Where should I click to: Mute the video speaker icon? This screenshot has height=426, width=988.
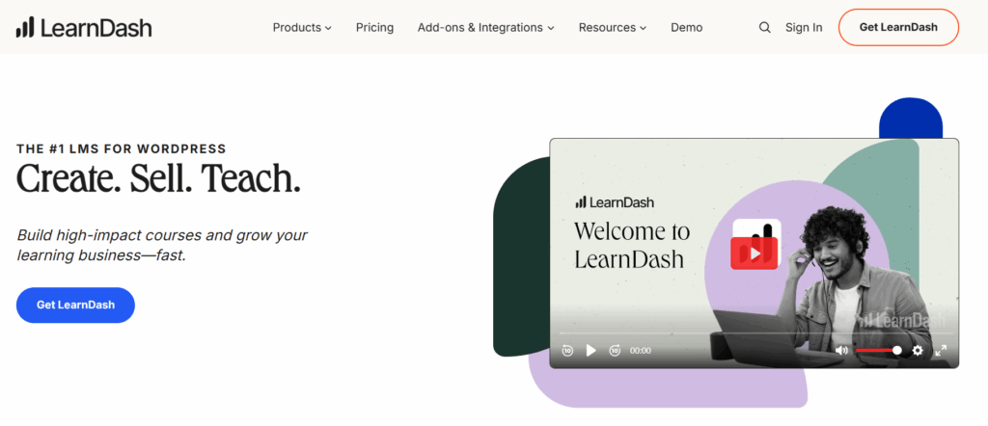point(841,351)
